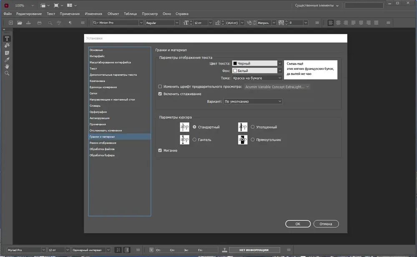This screenshot has height=257, width=417.
Task: Toggle hidden characters pilcrow icon
Action: click(70, 23)
